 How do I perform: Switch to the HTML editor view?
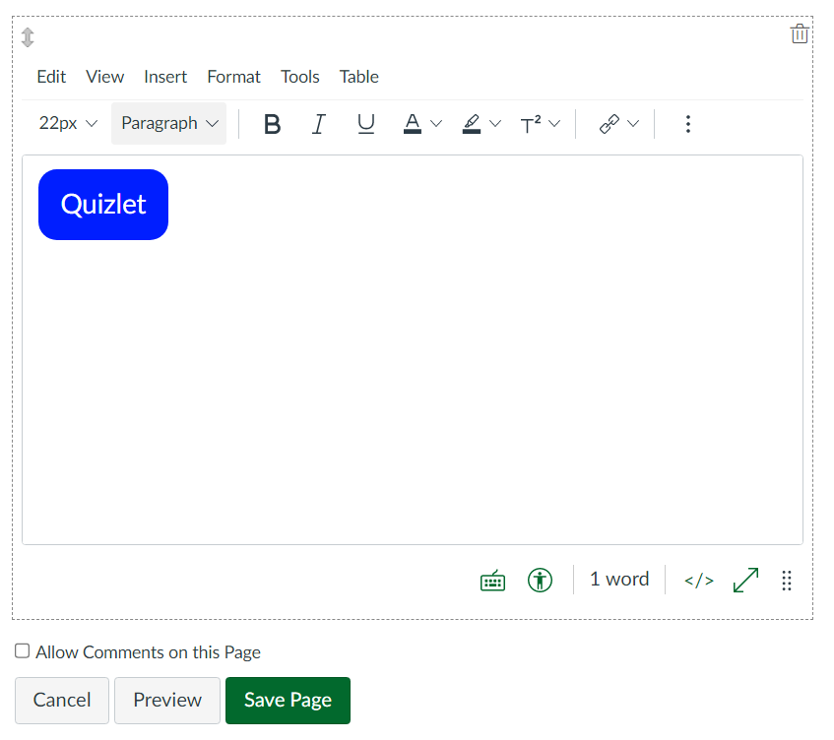[x=698, y=580]
